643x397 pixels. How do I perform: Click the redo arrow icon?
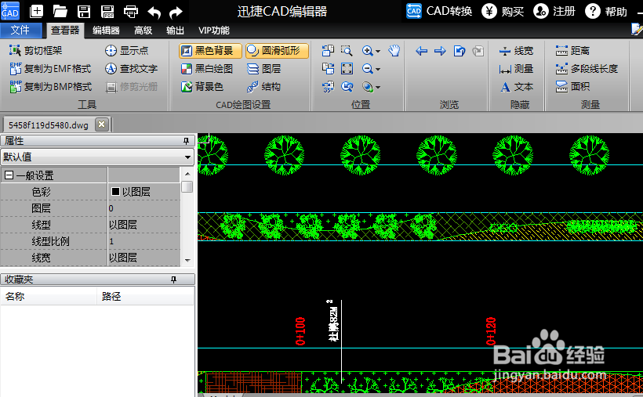pyautogui.click(x=176, y=13)
